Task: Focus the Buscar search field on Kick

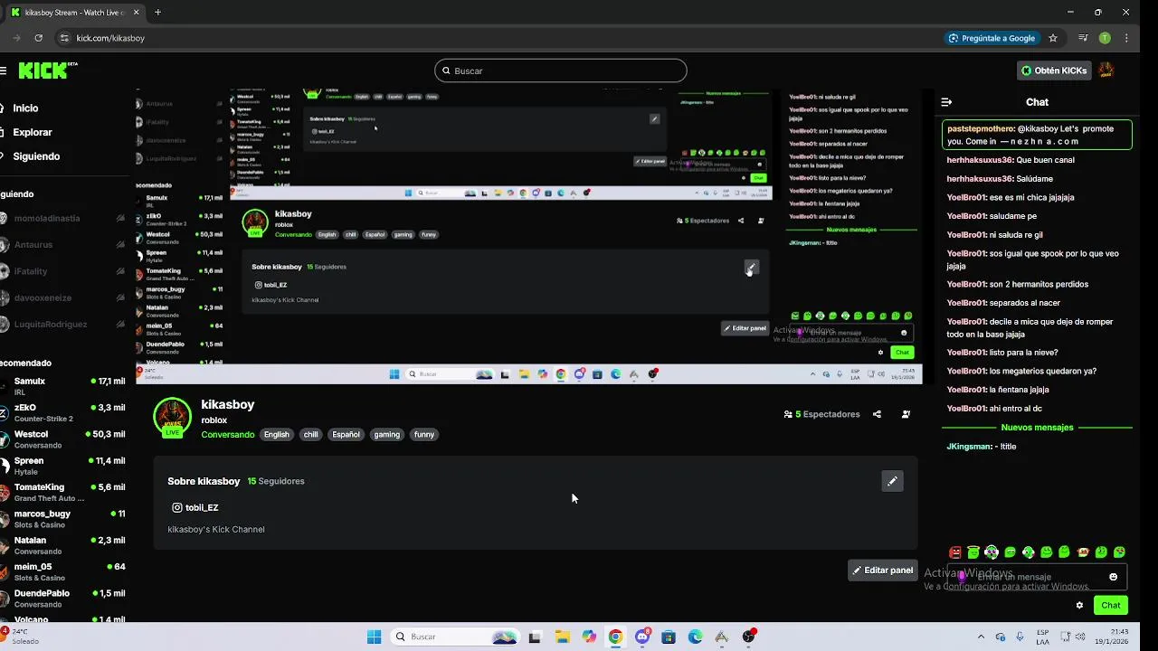Action: pyautogui.click(x=561, y=71)
